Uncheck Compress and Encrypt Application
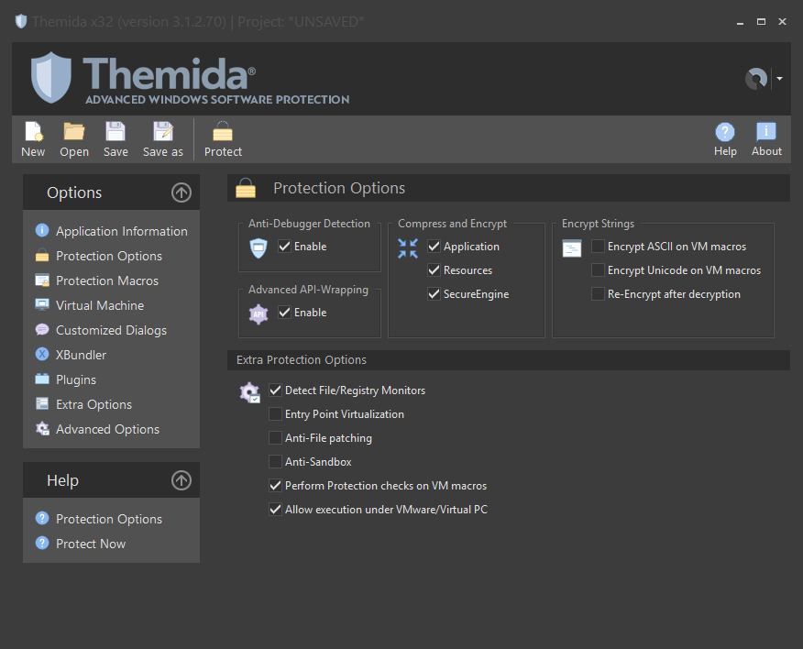 434,246
